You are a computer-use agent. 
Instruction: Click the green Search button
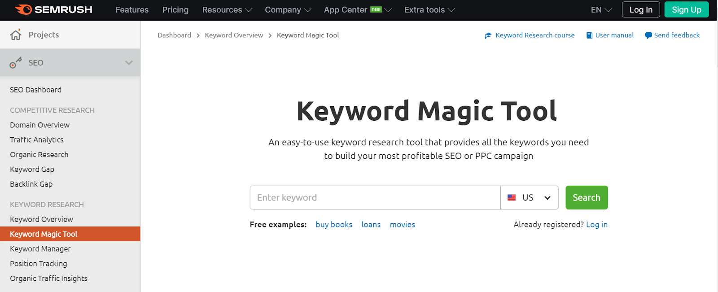pyautogui.click(x=587, y=198)
